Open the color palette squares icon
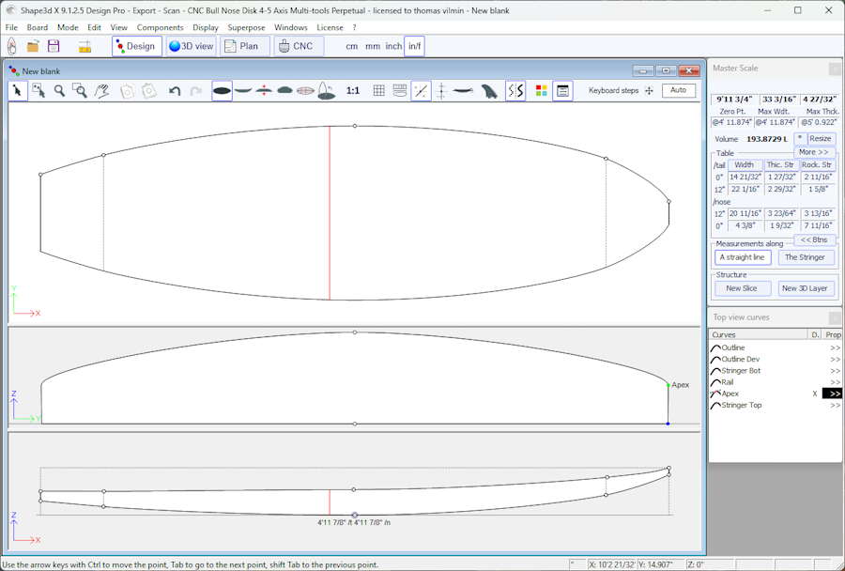Screen dimensions: 845x571 tap(542, 91)
